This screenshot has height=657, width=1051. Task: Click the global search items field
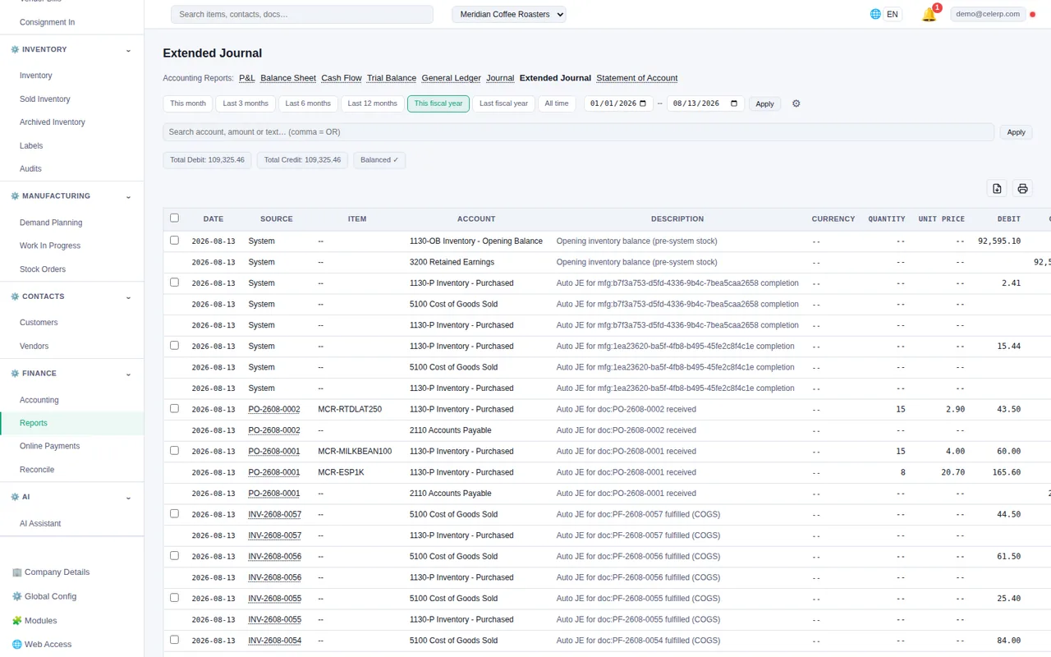point(302,14)
